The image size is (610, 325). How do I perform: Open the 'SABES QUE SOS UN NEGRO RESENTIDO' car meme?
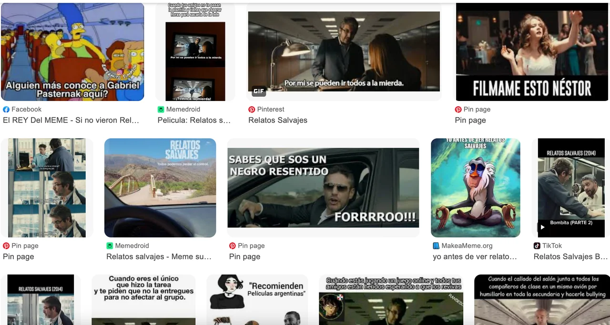[x=323, y=188]
